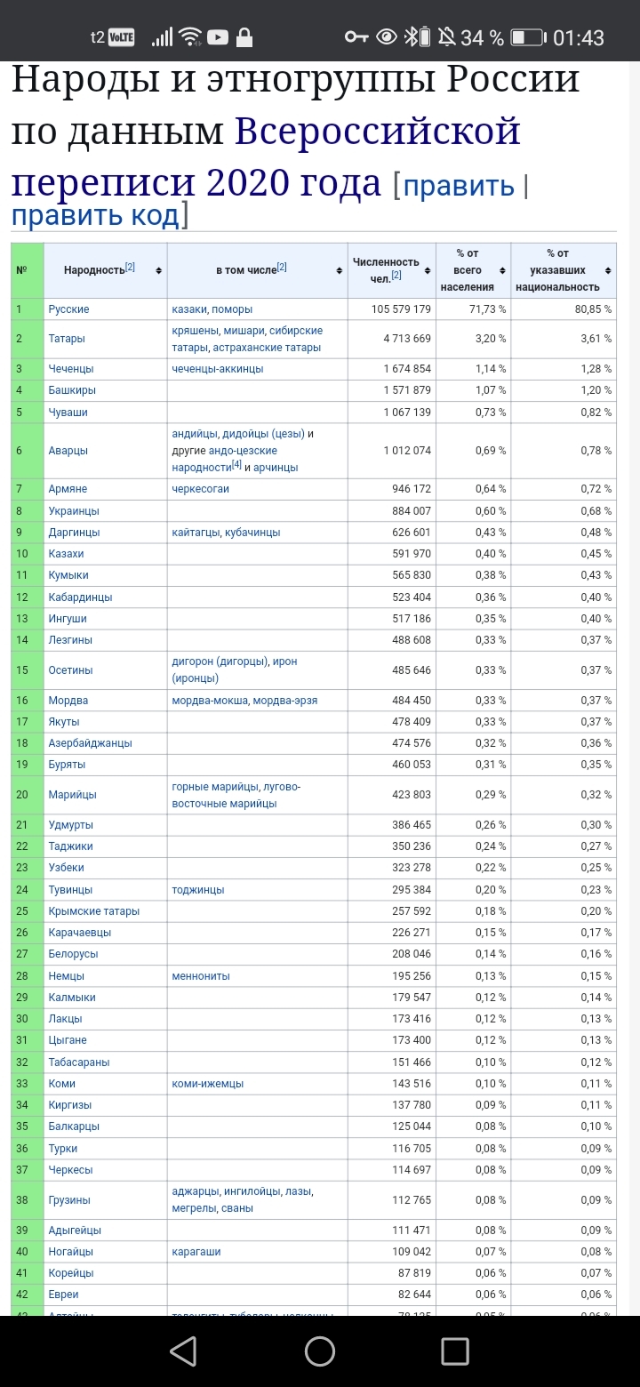This screenshot has width=640, height=1387.
Task: Open the Татары article link
Action: pos(67,339)
